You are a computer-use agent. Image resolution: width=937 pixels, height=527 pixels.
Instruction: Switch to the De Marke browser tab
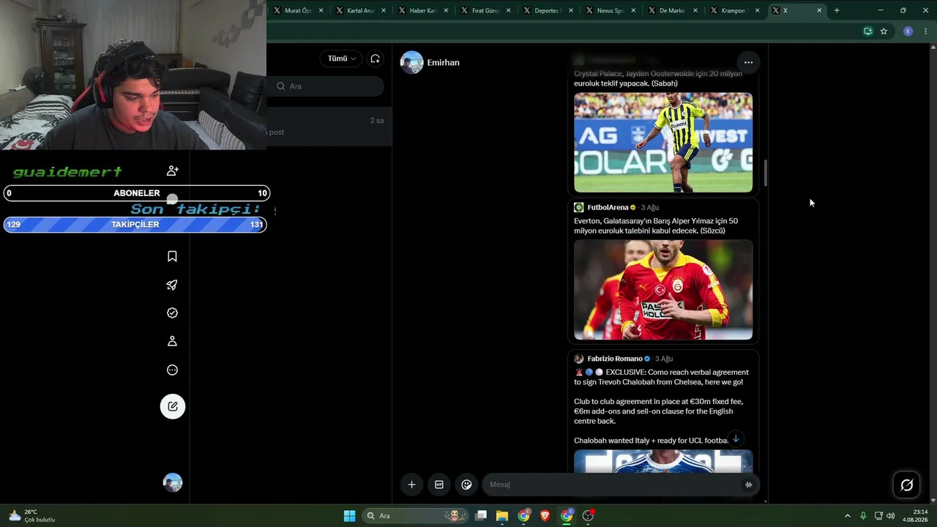click(671, 11)
